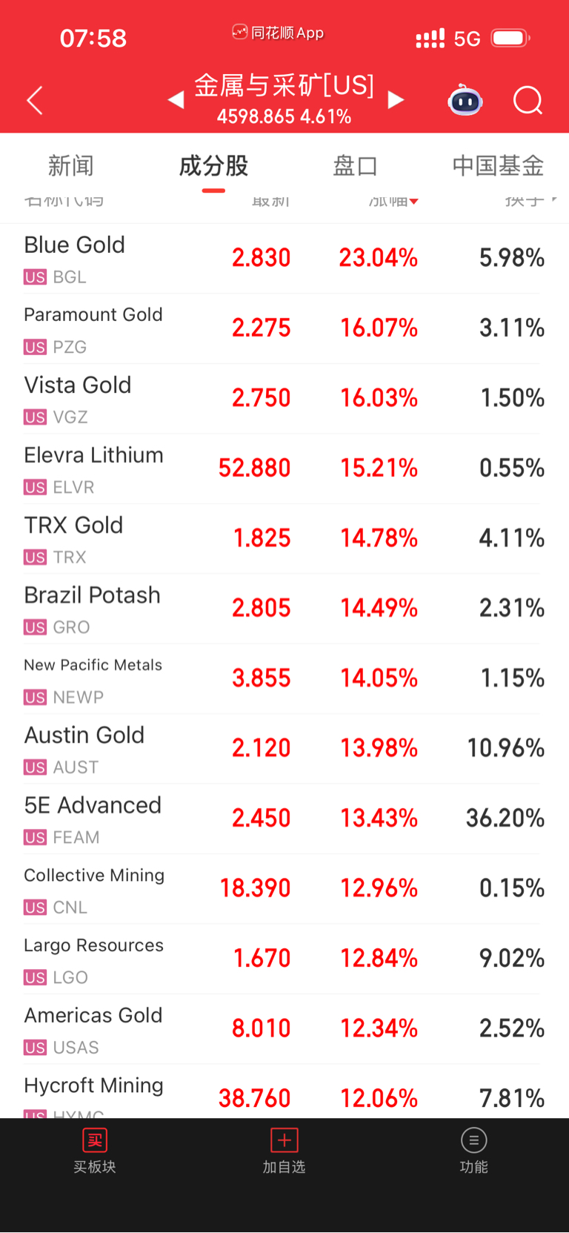Tap the back arrow in the header

click(35, 100)
